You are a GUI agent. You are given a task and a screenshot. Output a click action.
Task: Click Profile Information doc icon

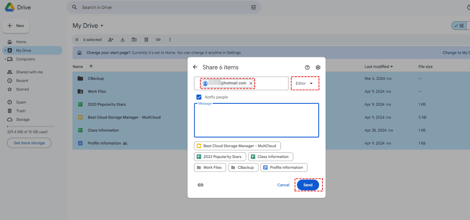(80, 143)
